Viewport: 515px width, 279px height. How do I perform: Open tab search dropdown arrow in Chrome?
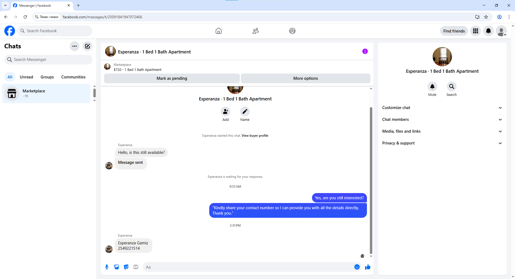5,5
